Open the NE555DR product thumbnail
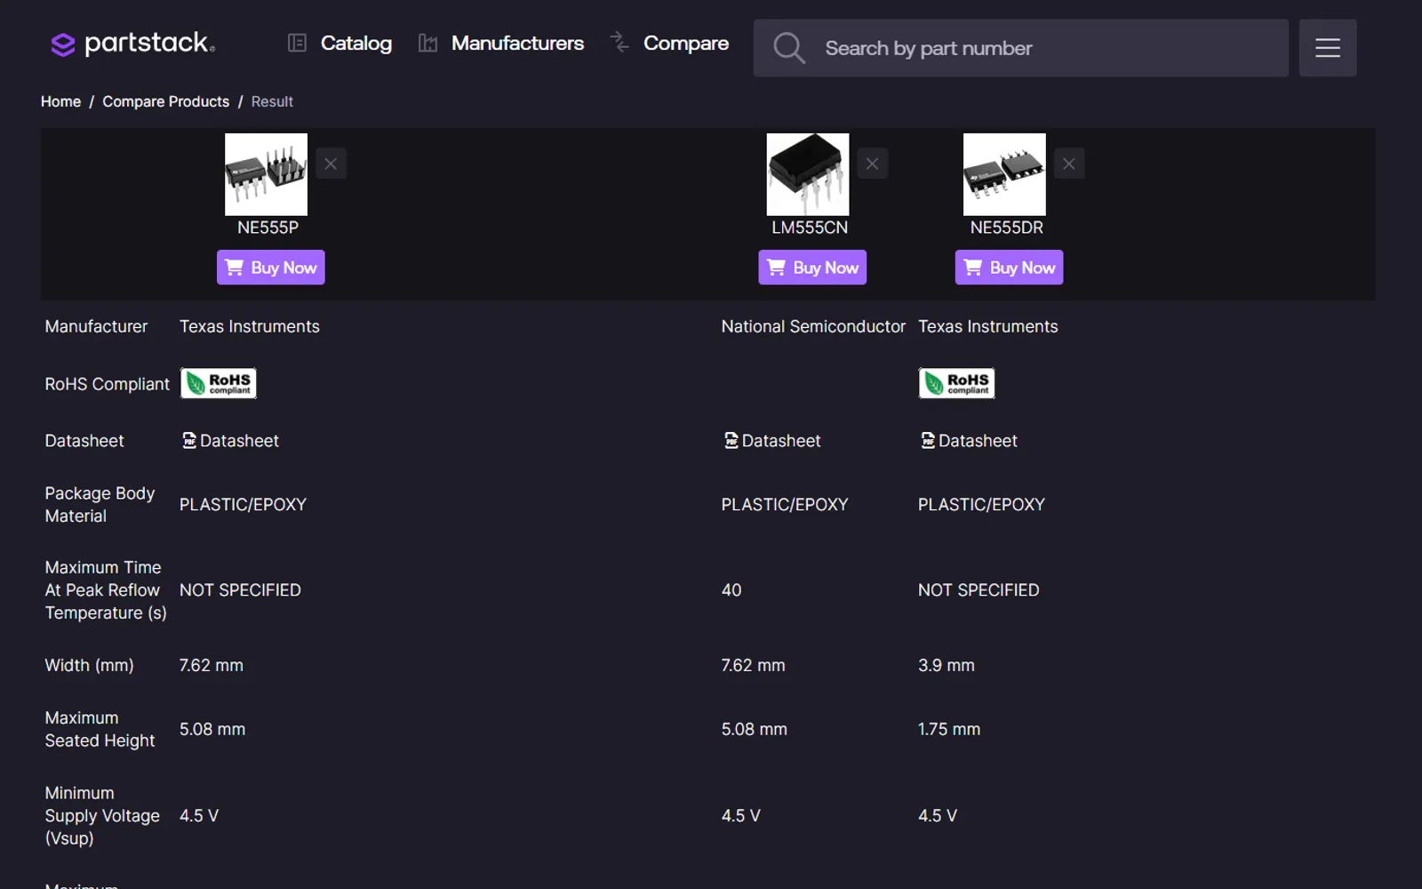 (1004, 174)
